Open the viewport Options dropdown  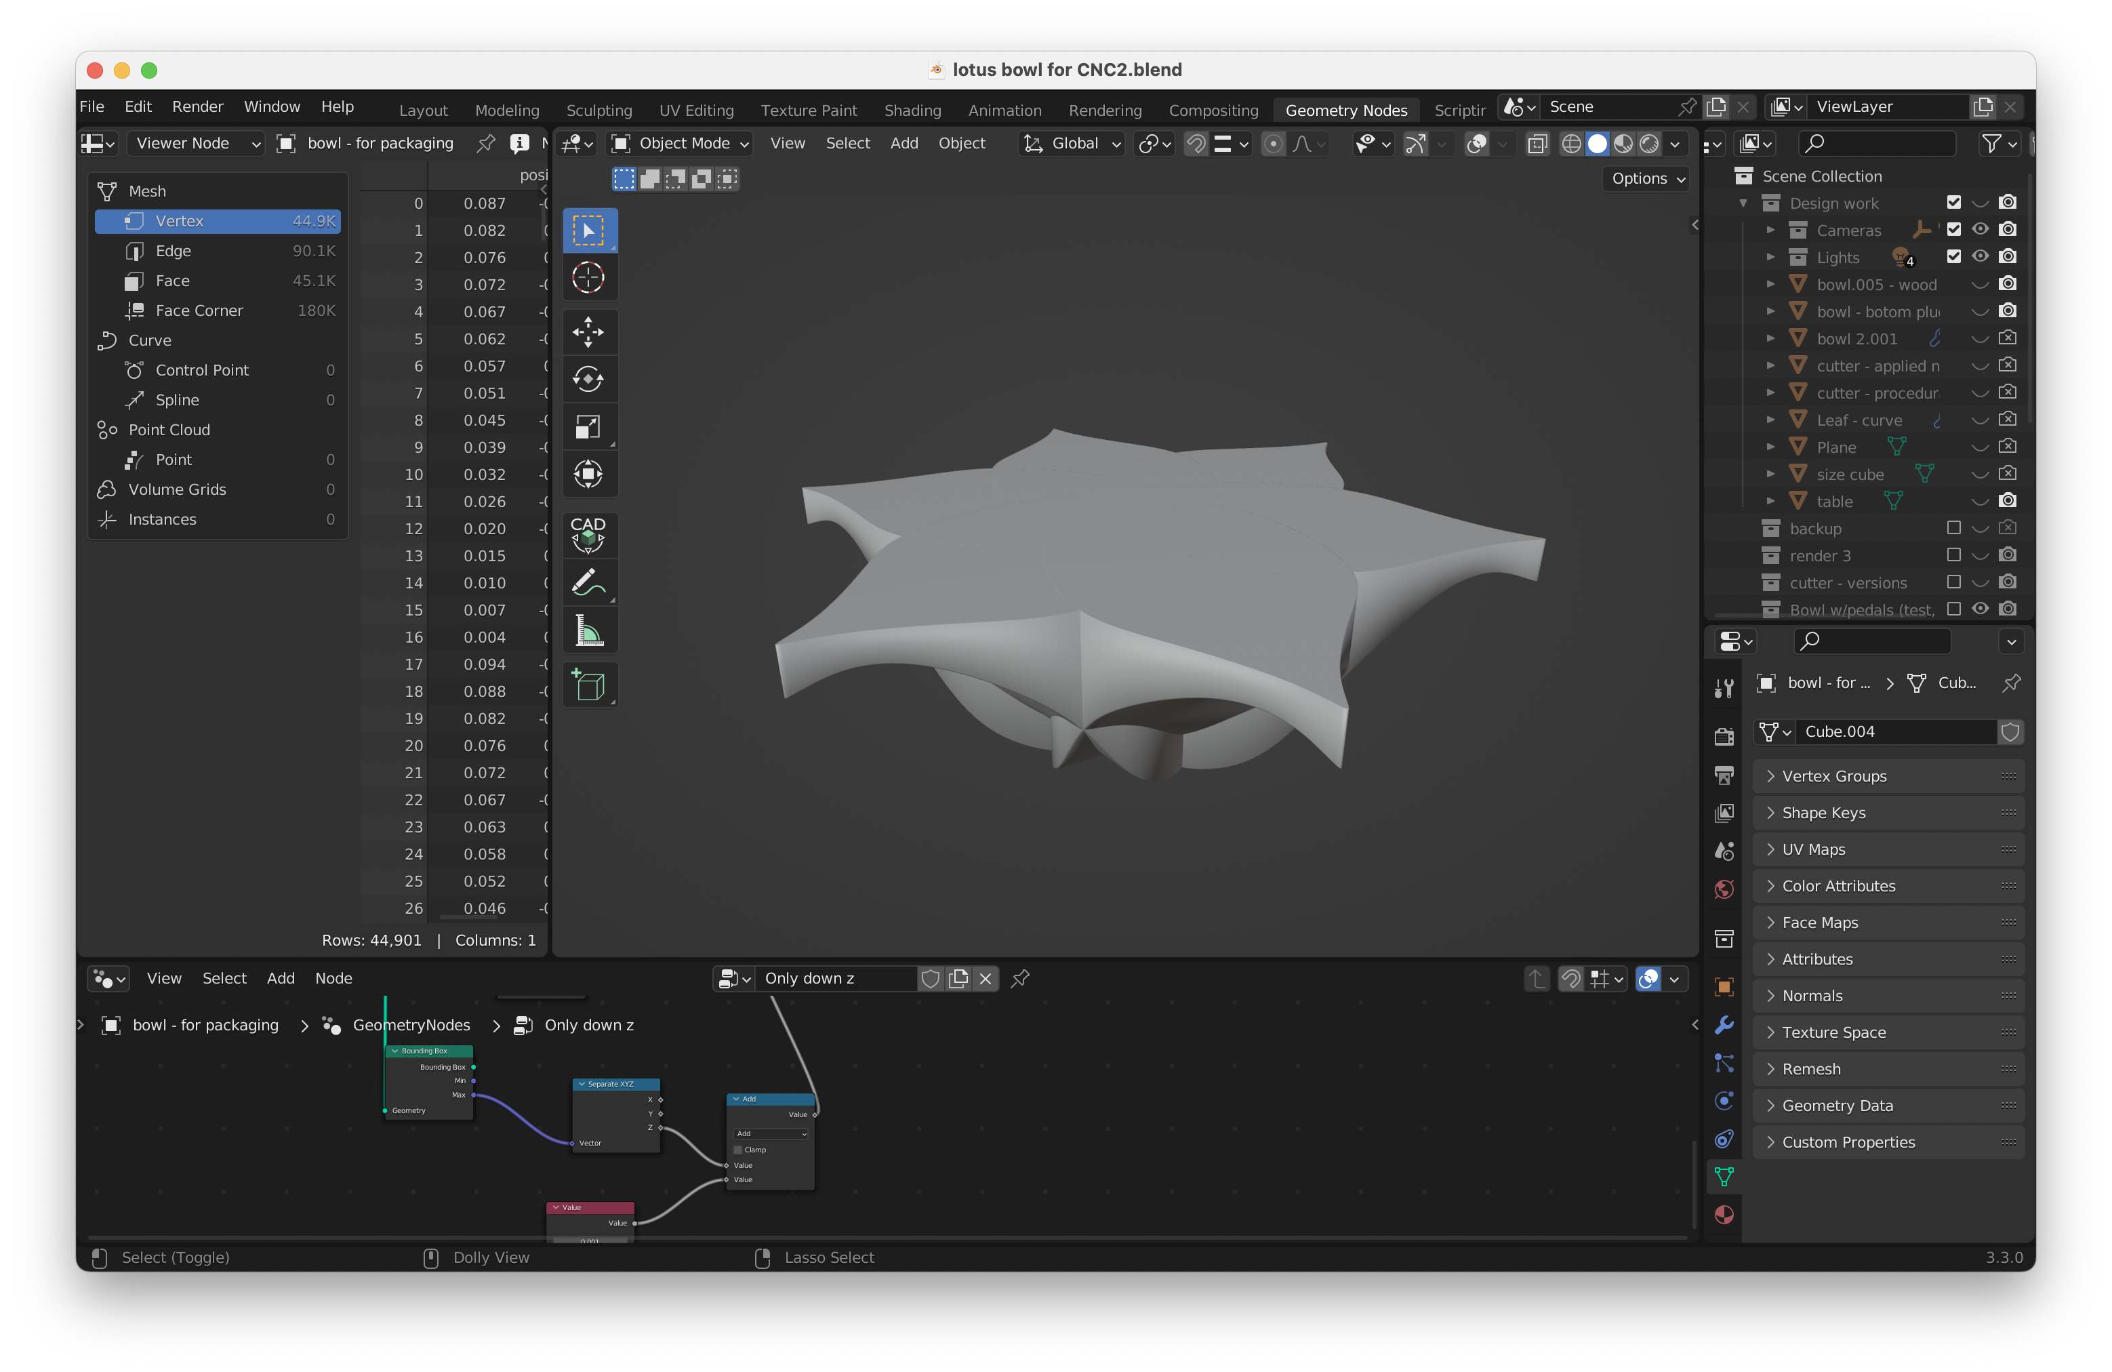click(1647, 178)
